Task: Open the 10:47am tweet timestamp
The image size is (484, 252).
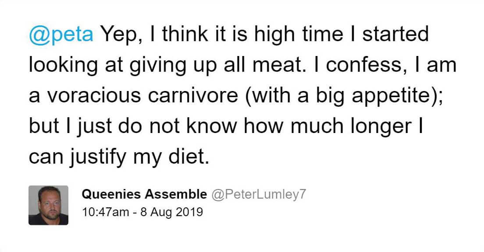Action: (x=105, y=212)
